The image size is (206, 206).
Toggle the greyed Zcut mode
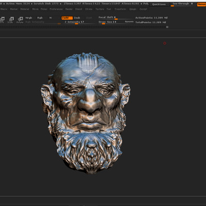tap(89, 18)
